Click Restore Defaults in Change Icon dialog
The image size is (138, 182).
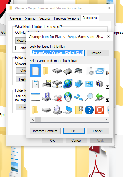tap(45, 131)
